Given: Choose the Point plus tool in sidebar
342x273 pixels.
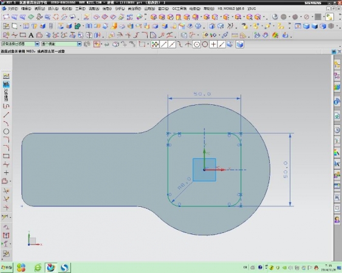Looking at the screenshot, I should pos(6,173).
